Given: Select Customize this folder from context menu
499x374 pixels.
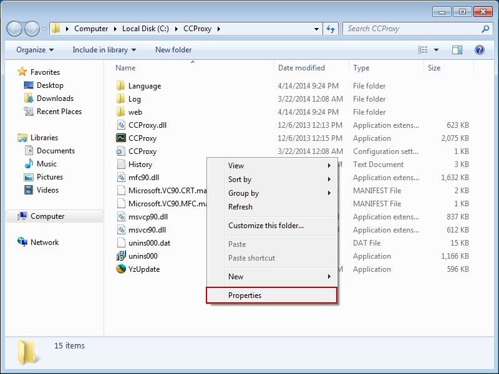Looking at the screenshot, I should pyautogui.click(x=272, y=226).
